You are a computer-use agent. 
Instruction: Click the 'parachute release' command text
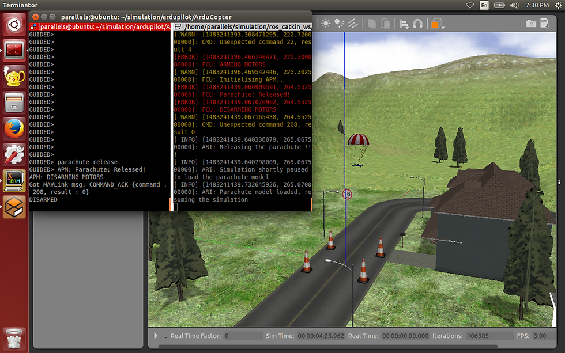click(x=87, y=162)
